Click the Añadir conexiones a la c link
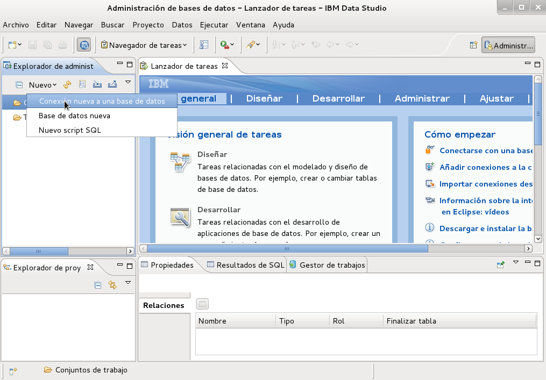Screen dimensions: 546x380 tap(486, 167)
